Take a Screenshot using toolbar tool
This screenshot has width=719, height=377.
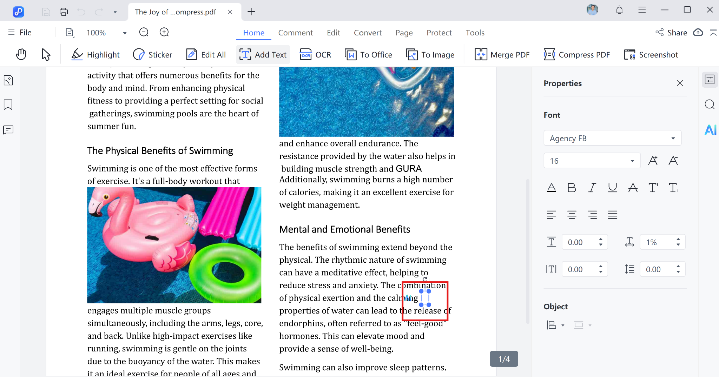(x=651, y=55)
